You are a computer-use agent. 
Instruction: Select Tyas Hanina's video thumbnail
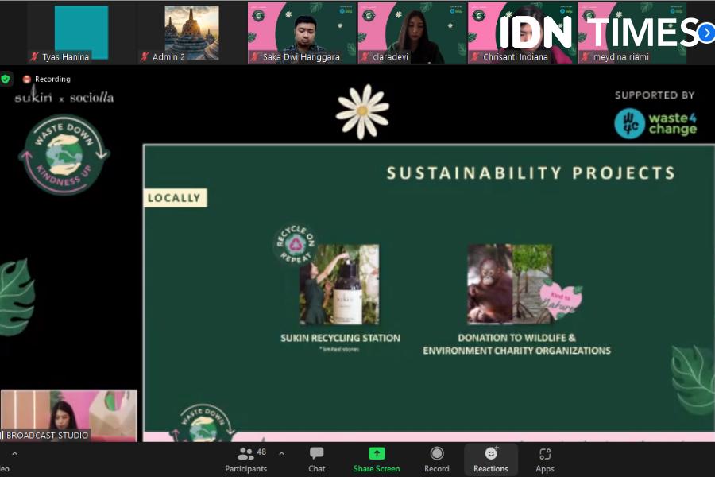(x=81, y=33)
